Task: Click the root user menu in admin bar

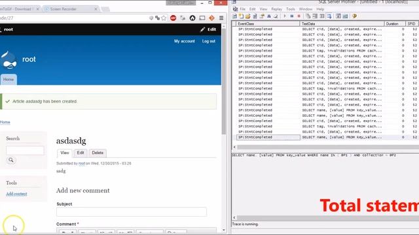Action: (x=7, y=29)
